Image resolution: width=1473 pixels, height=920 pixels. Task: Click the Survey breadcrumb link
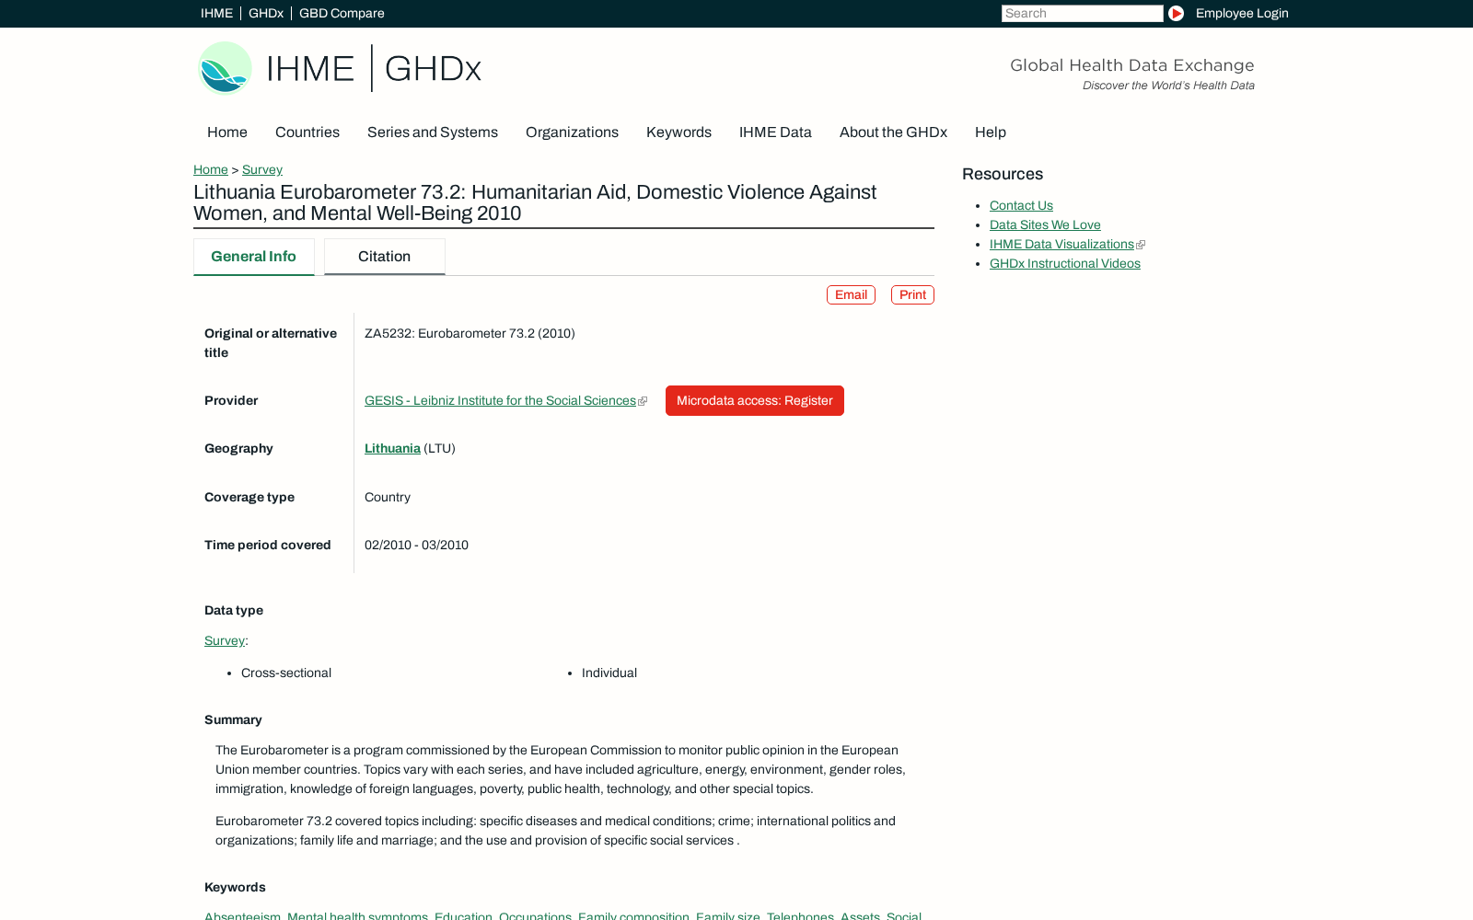point(262,170)
